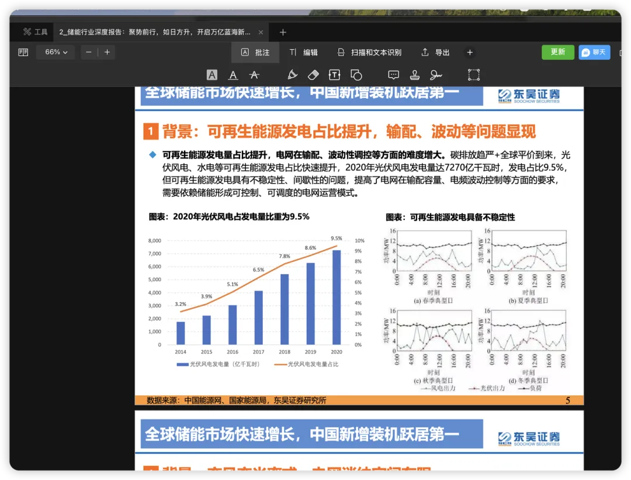The image size is (631, 480).
Task: Click the (a) 春季典型日 subplot caption
Action: point(433,301)
